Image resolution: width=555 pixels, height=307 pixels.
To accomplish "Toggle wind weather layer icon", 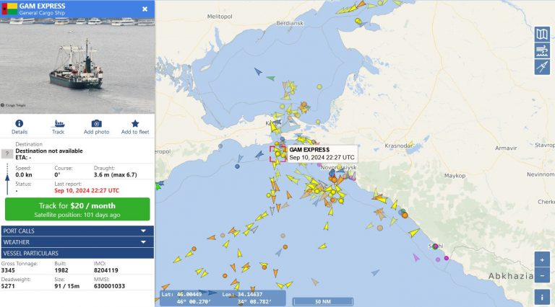I will (x=542, y=50).
